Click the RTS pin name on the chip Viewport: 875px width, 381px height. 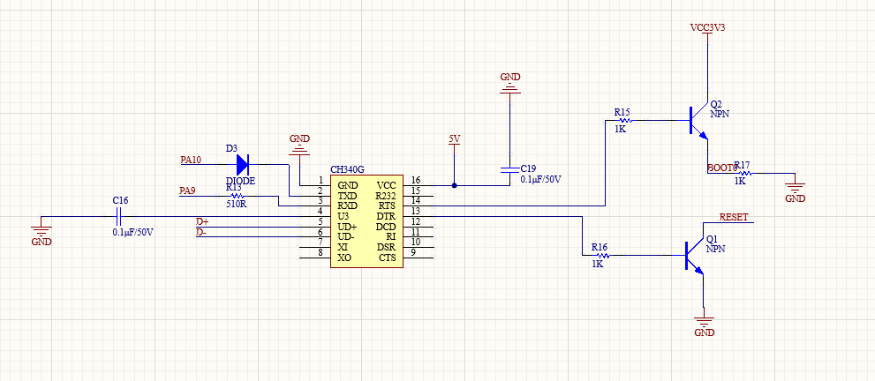[387, 206]
